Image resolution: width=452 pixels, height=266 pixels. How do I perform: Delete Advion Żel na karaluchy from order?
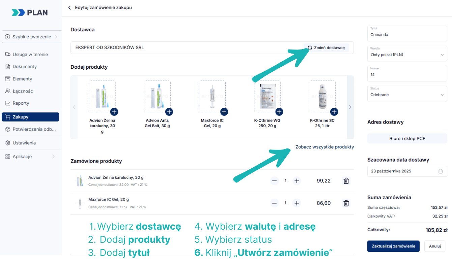346,181
